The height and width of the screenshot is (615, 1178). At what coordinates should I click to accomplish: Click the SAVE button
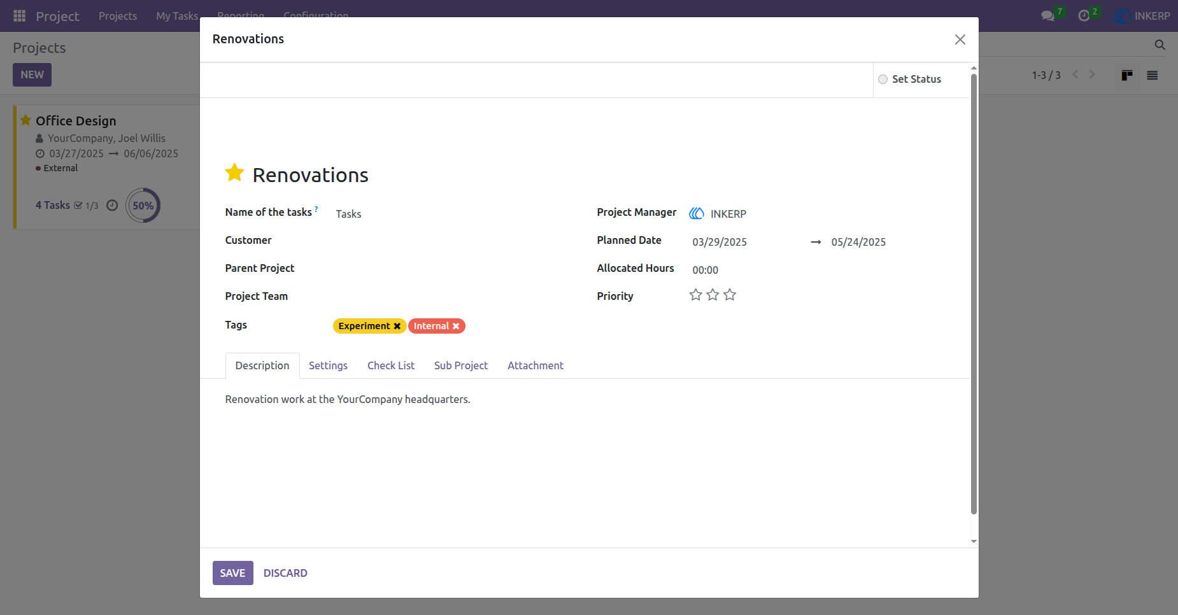(232, 573)
